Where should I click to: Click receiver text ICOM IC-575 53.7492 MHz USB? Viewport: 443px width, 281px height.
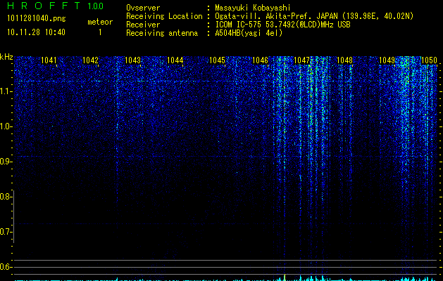click(282, 25)
